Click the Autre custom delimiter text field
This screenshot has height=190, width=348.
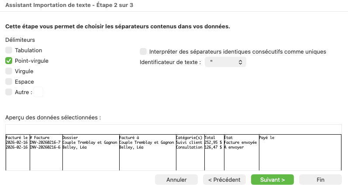pyautogui.click(x=38, y=92)
